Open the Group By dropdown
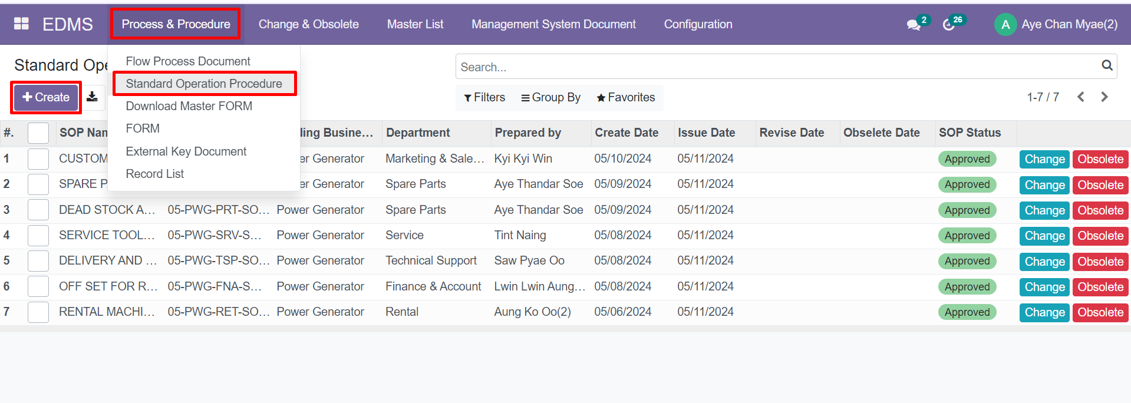This screenshot has width=1131, height=403. coord(550,97)
